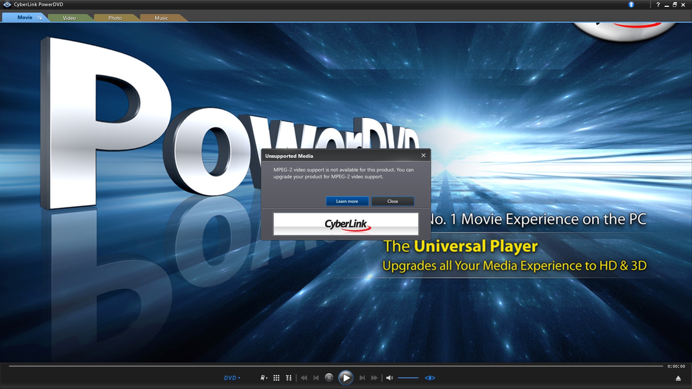Click the Rewind icon

[x=304, y=378]
